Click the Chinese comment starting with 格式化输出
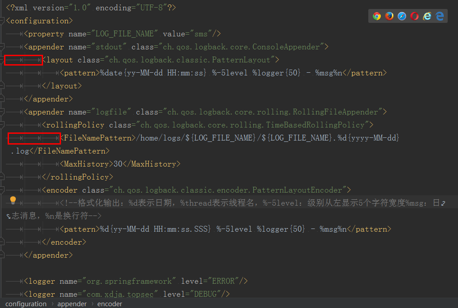458x308 pixels. (252, 203)
